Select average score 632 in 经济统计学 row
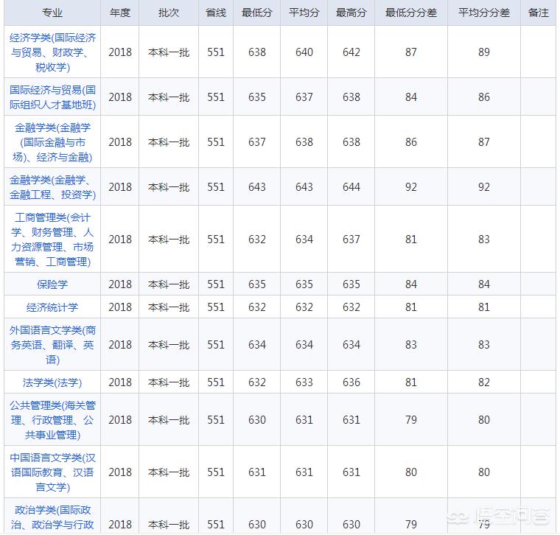 304,307
